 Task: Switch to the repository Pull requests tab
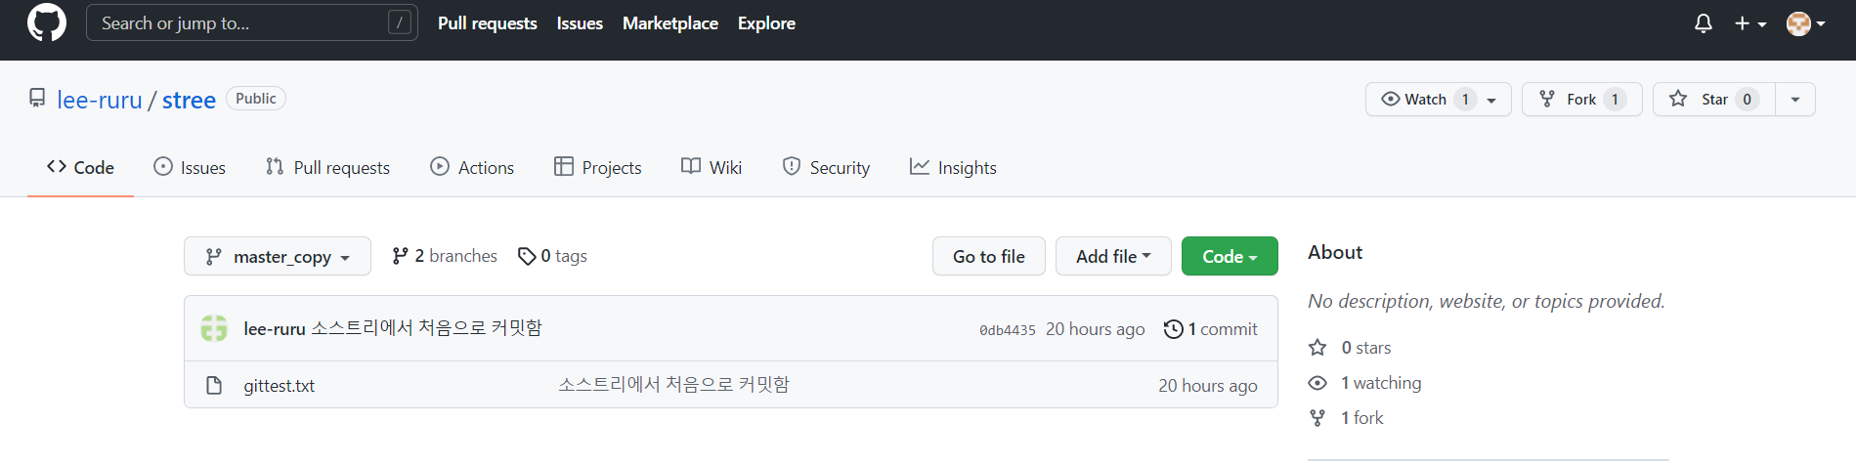click(327, 167)
